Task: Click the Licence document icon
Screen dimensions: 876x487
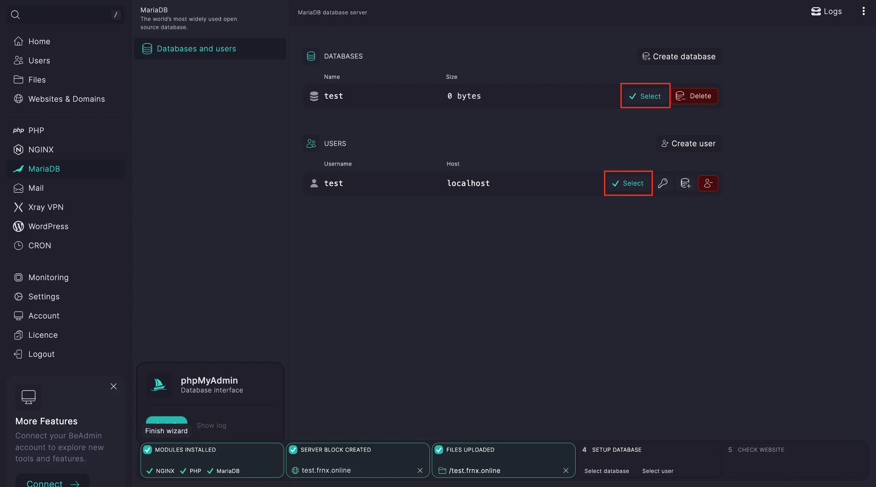Action: pos(18,335)
